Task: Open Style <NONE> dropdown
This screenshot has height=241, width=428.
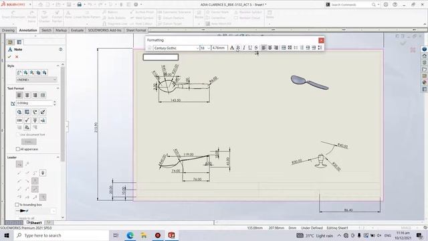Action: coord(37,80)
